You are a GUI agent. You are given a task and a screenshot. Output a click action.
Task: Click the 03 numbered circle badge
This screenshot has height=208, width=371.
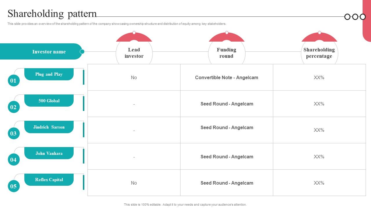point(14,133)
